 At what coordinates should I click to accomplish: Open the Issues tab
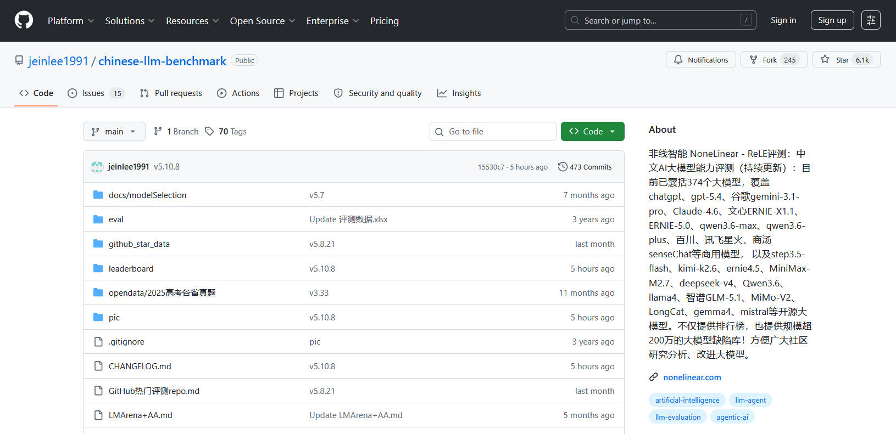click(x=96, y=93)
